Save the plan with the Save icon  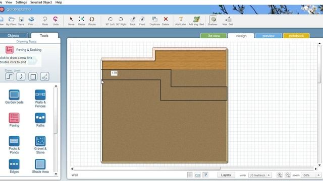[21, 19]
